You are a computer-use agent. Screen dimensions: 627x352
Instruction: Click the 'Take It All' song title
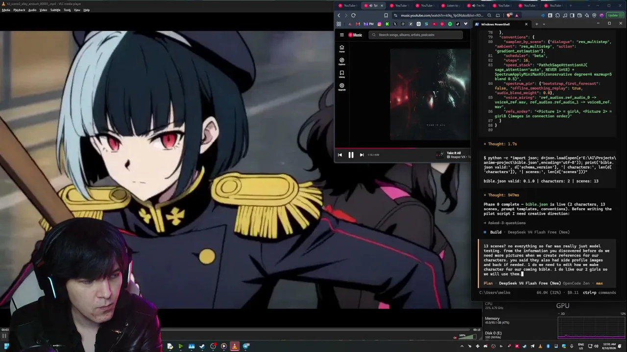coord(454,153)
